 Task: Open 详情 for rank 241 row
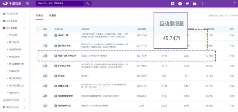pos(232,96)
